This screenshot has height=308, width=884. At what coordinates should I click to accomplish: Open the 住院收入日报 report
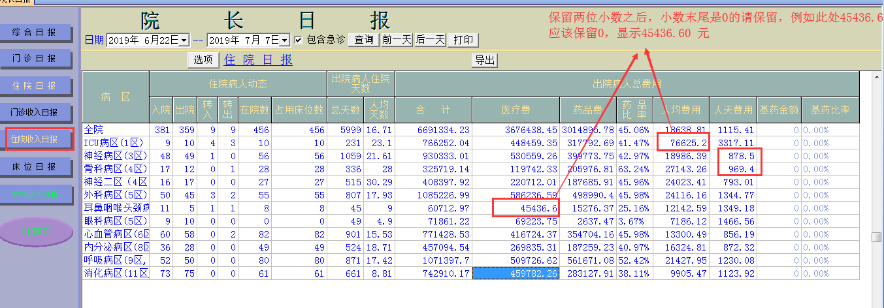pyautogui.click(x=34, y=139)
